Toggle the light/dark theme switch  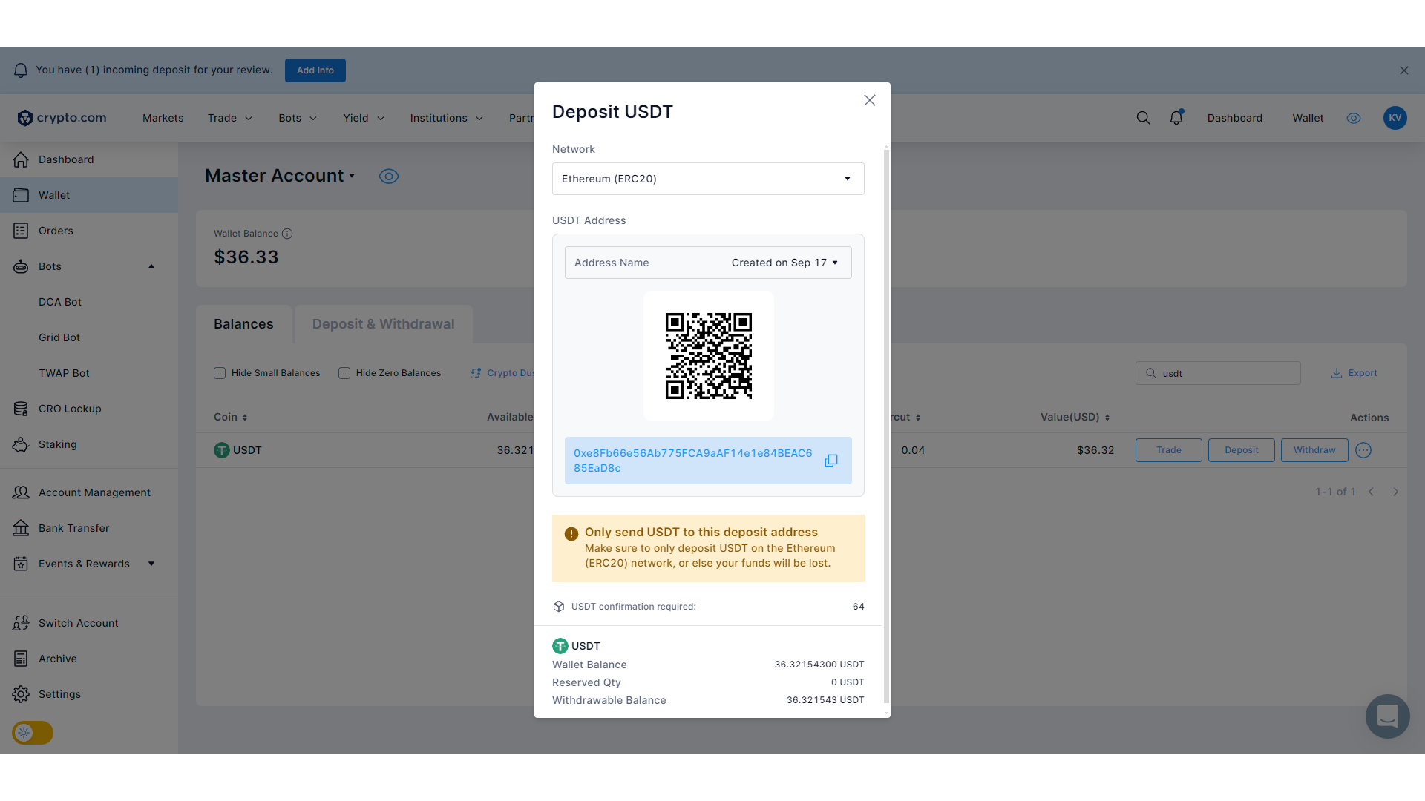pyautogui.click(x=33, y=733)
